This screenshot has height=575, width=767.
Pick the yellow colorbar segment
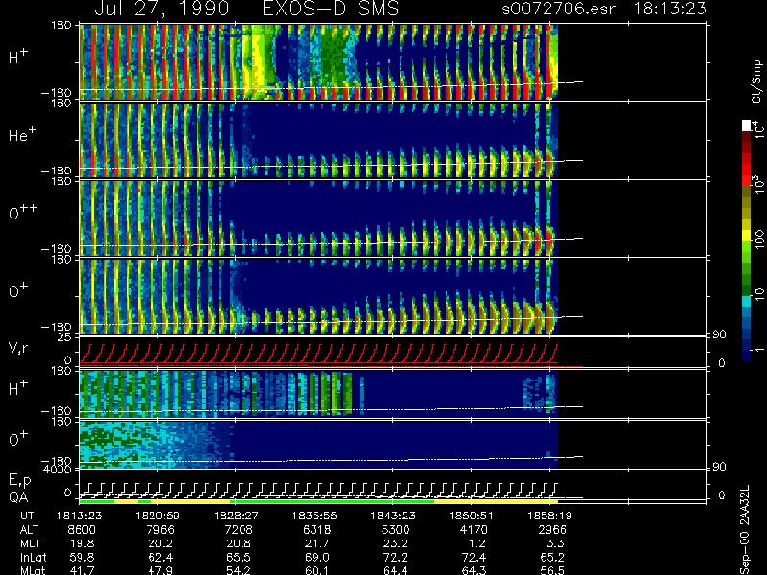click(x=747, y=235)
